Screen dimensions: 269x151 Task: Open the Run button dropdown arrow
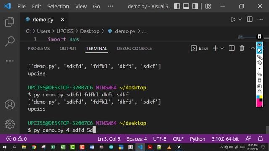point(240,20)
